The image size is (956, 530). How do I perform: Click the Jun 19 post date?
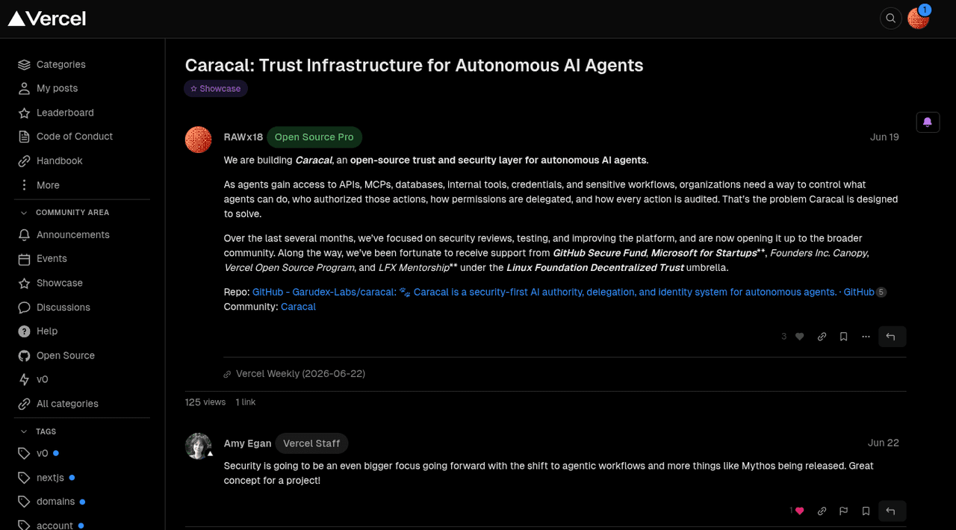tap(884, 137)
